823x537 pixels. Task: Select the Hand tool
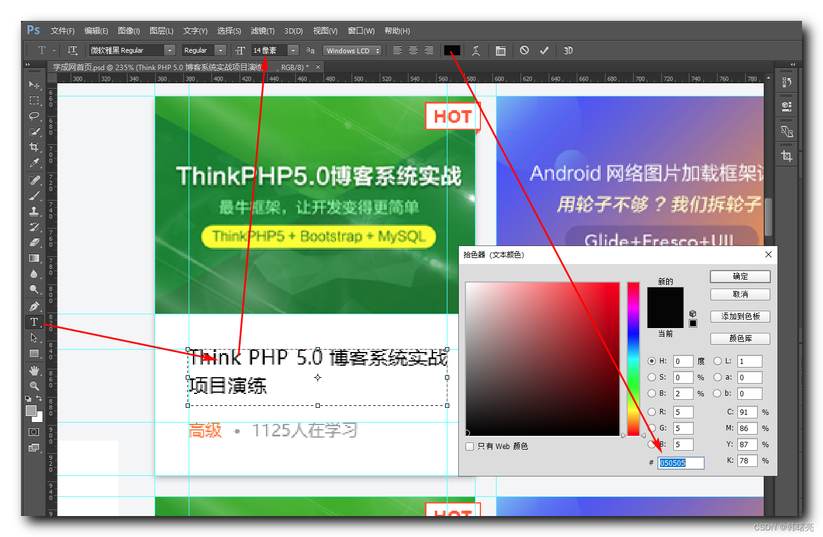[34, 370]
